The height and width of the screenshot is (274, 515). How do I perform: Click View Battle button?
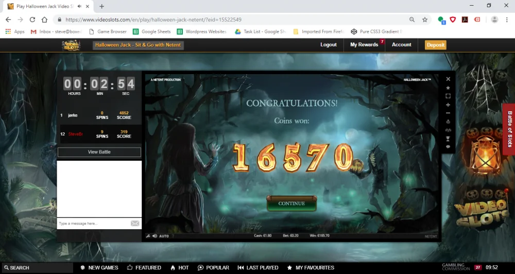[99, 152]
